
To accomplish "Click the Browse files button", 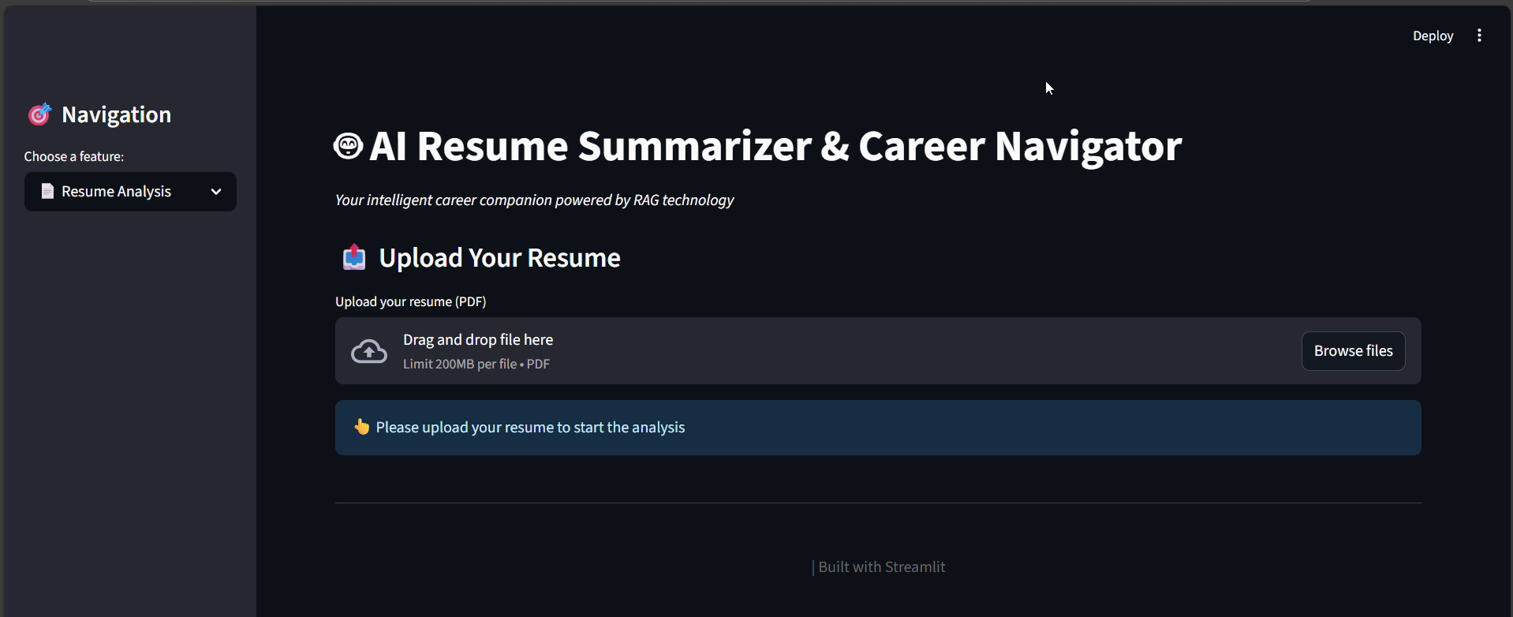I will [x=1353, y=351].
